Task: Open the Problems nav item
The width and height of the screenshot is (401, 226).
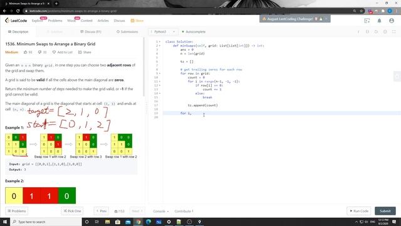Action: tap(55, 21)
